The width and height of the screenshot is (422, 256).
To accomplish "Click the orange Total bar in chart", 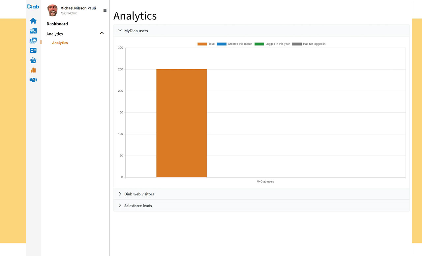I will (181, 123).
